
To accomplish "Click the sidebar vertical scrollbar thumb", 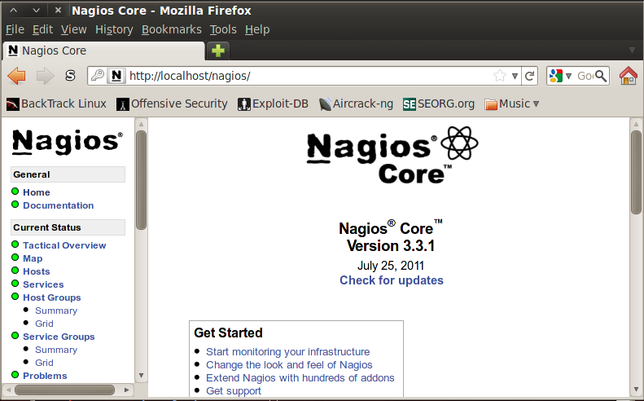I will click(x=141, y=180).
